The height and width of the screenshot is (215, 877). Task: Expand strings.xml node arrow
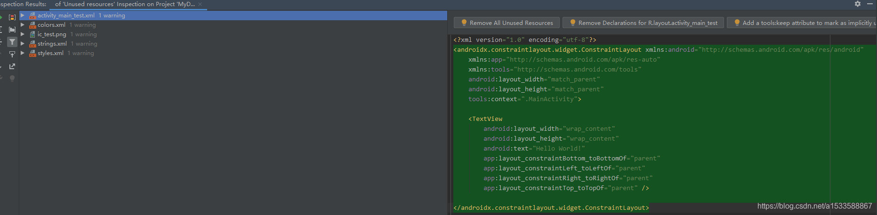tap(22, 44)
